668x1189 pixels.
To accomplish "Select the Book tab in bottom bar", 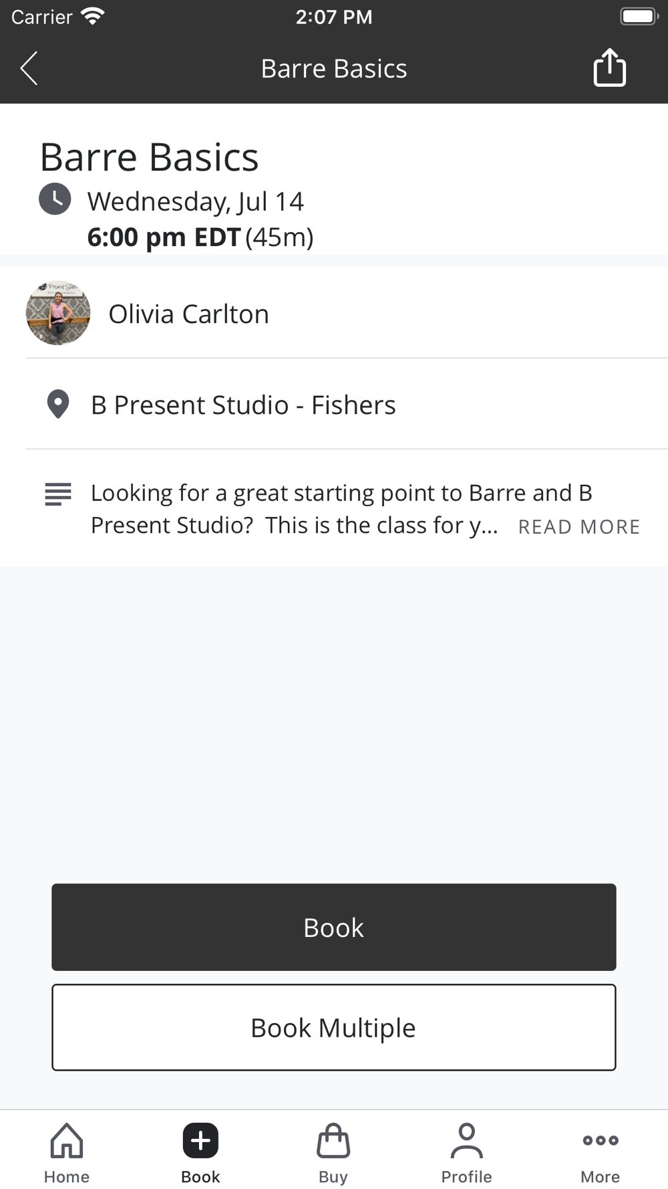I will click(x=200, y=1153).
